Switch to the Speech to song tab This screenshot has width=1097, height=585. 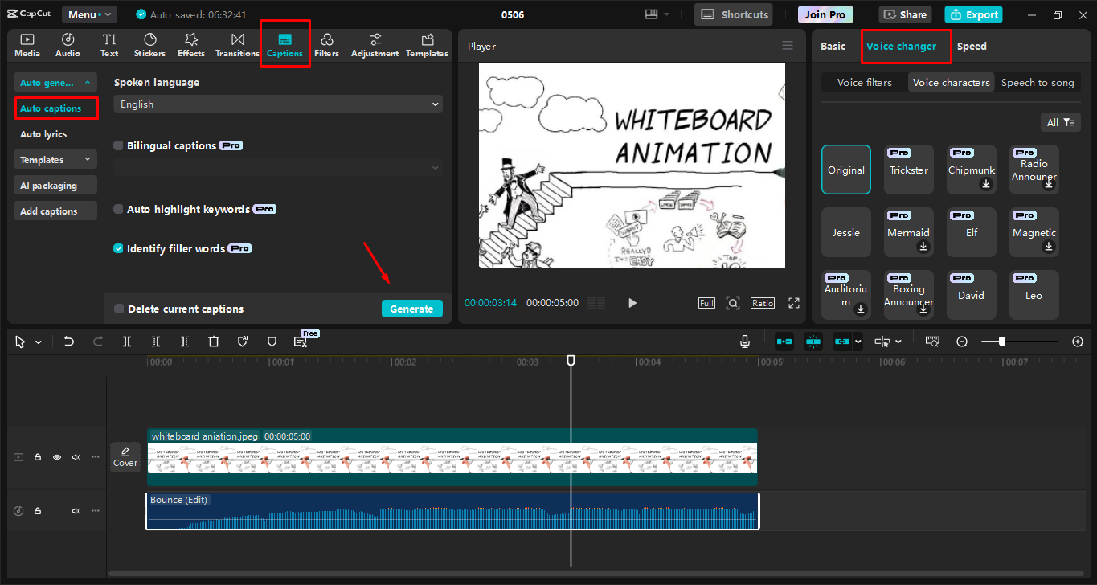[x=1038, y=81]
